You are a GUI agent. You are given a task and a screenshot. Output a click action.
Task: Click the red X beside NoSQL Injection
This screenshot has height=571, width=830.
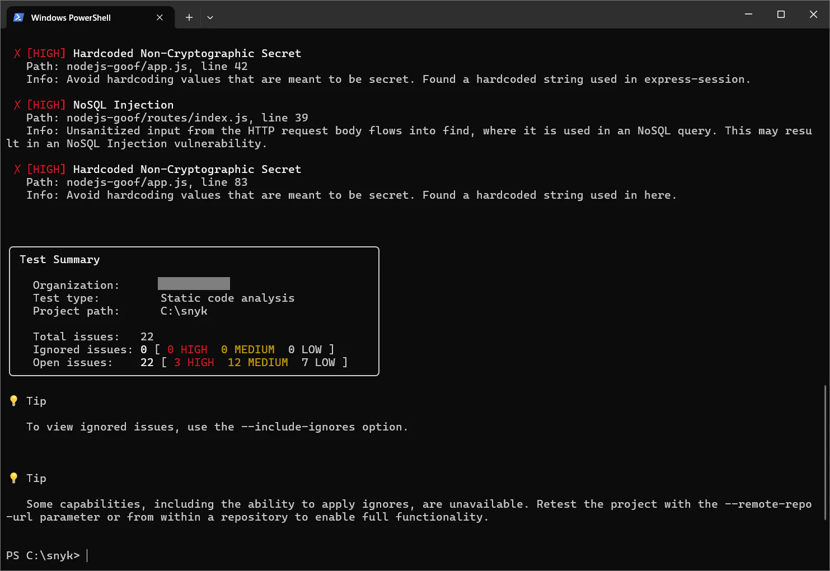[x=17, y=105]
